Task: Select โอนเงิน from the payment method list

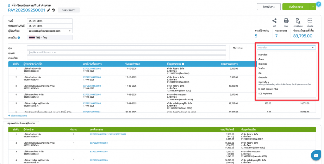Action: point(262,68)
